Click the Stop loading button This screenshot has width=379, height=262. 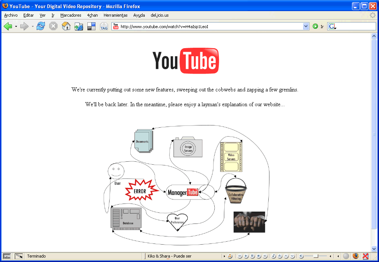click(53, 26)
